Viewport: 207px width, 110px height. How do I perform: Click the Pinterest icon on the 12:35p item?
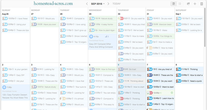(151, 93)
